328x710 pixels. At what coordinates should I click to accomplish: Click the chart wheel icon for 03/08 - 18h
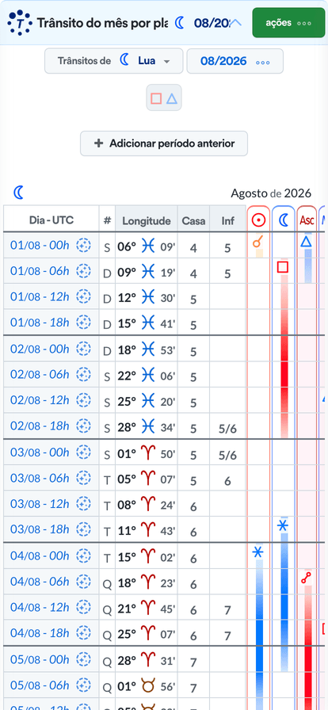(83, 529)
